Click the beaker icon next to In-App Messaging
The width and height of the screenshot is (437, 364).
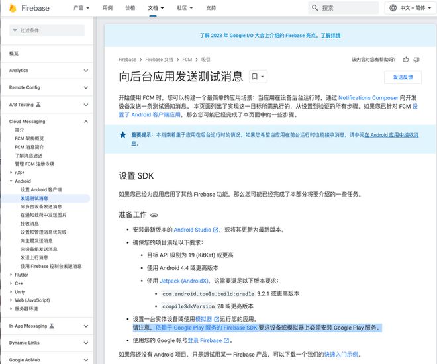point(52,326)
